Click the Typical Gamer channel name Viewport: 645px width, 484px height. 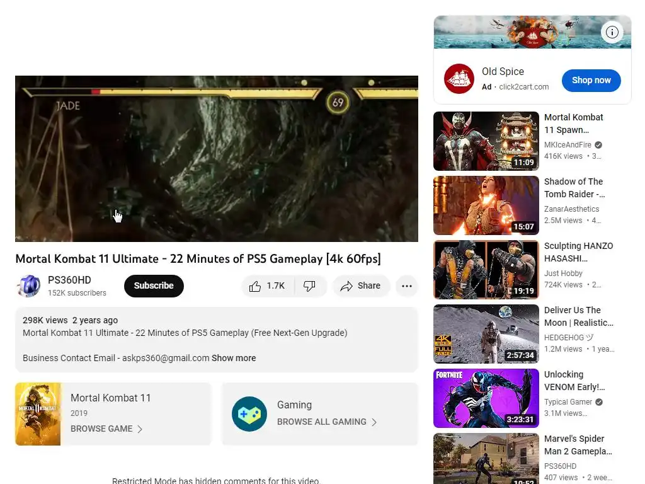(x=568, y=401)
